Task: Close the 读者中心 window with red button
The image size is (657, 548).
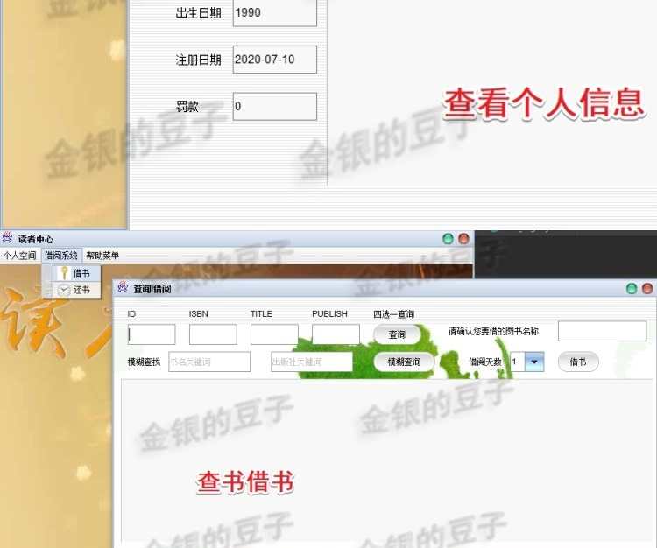Action: 463,239
